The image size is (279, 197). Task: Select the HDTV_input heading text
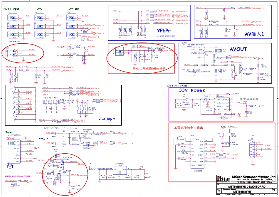[x=11, y=9]
